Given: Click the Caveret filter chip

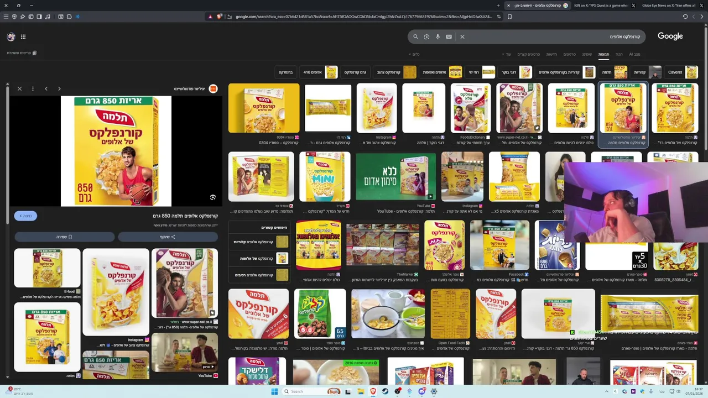Looking at the screenshot, I should tap(682, 72).
